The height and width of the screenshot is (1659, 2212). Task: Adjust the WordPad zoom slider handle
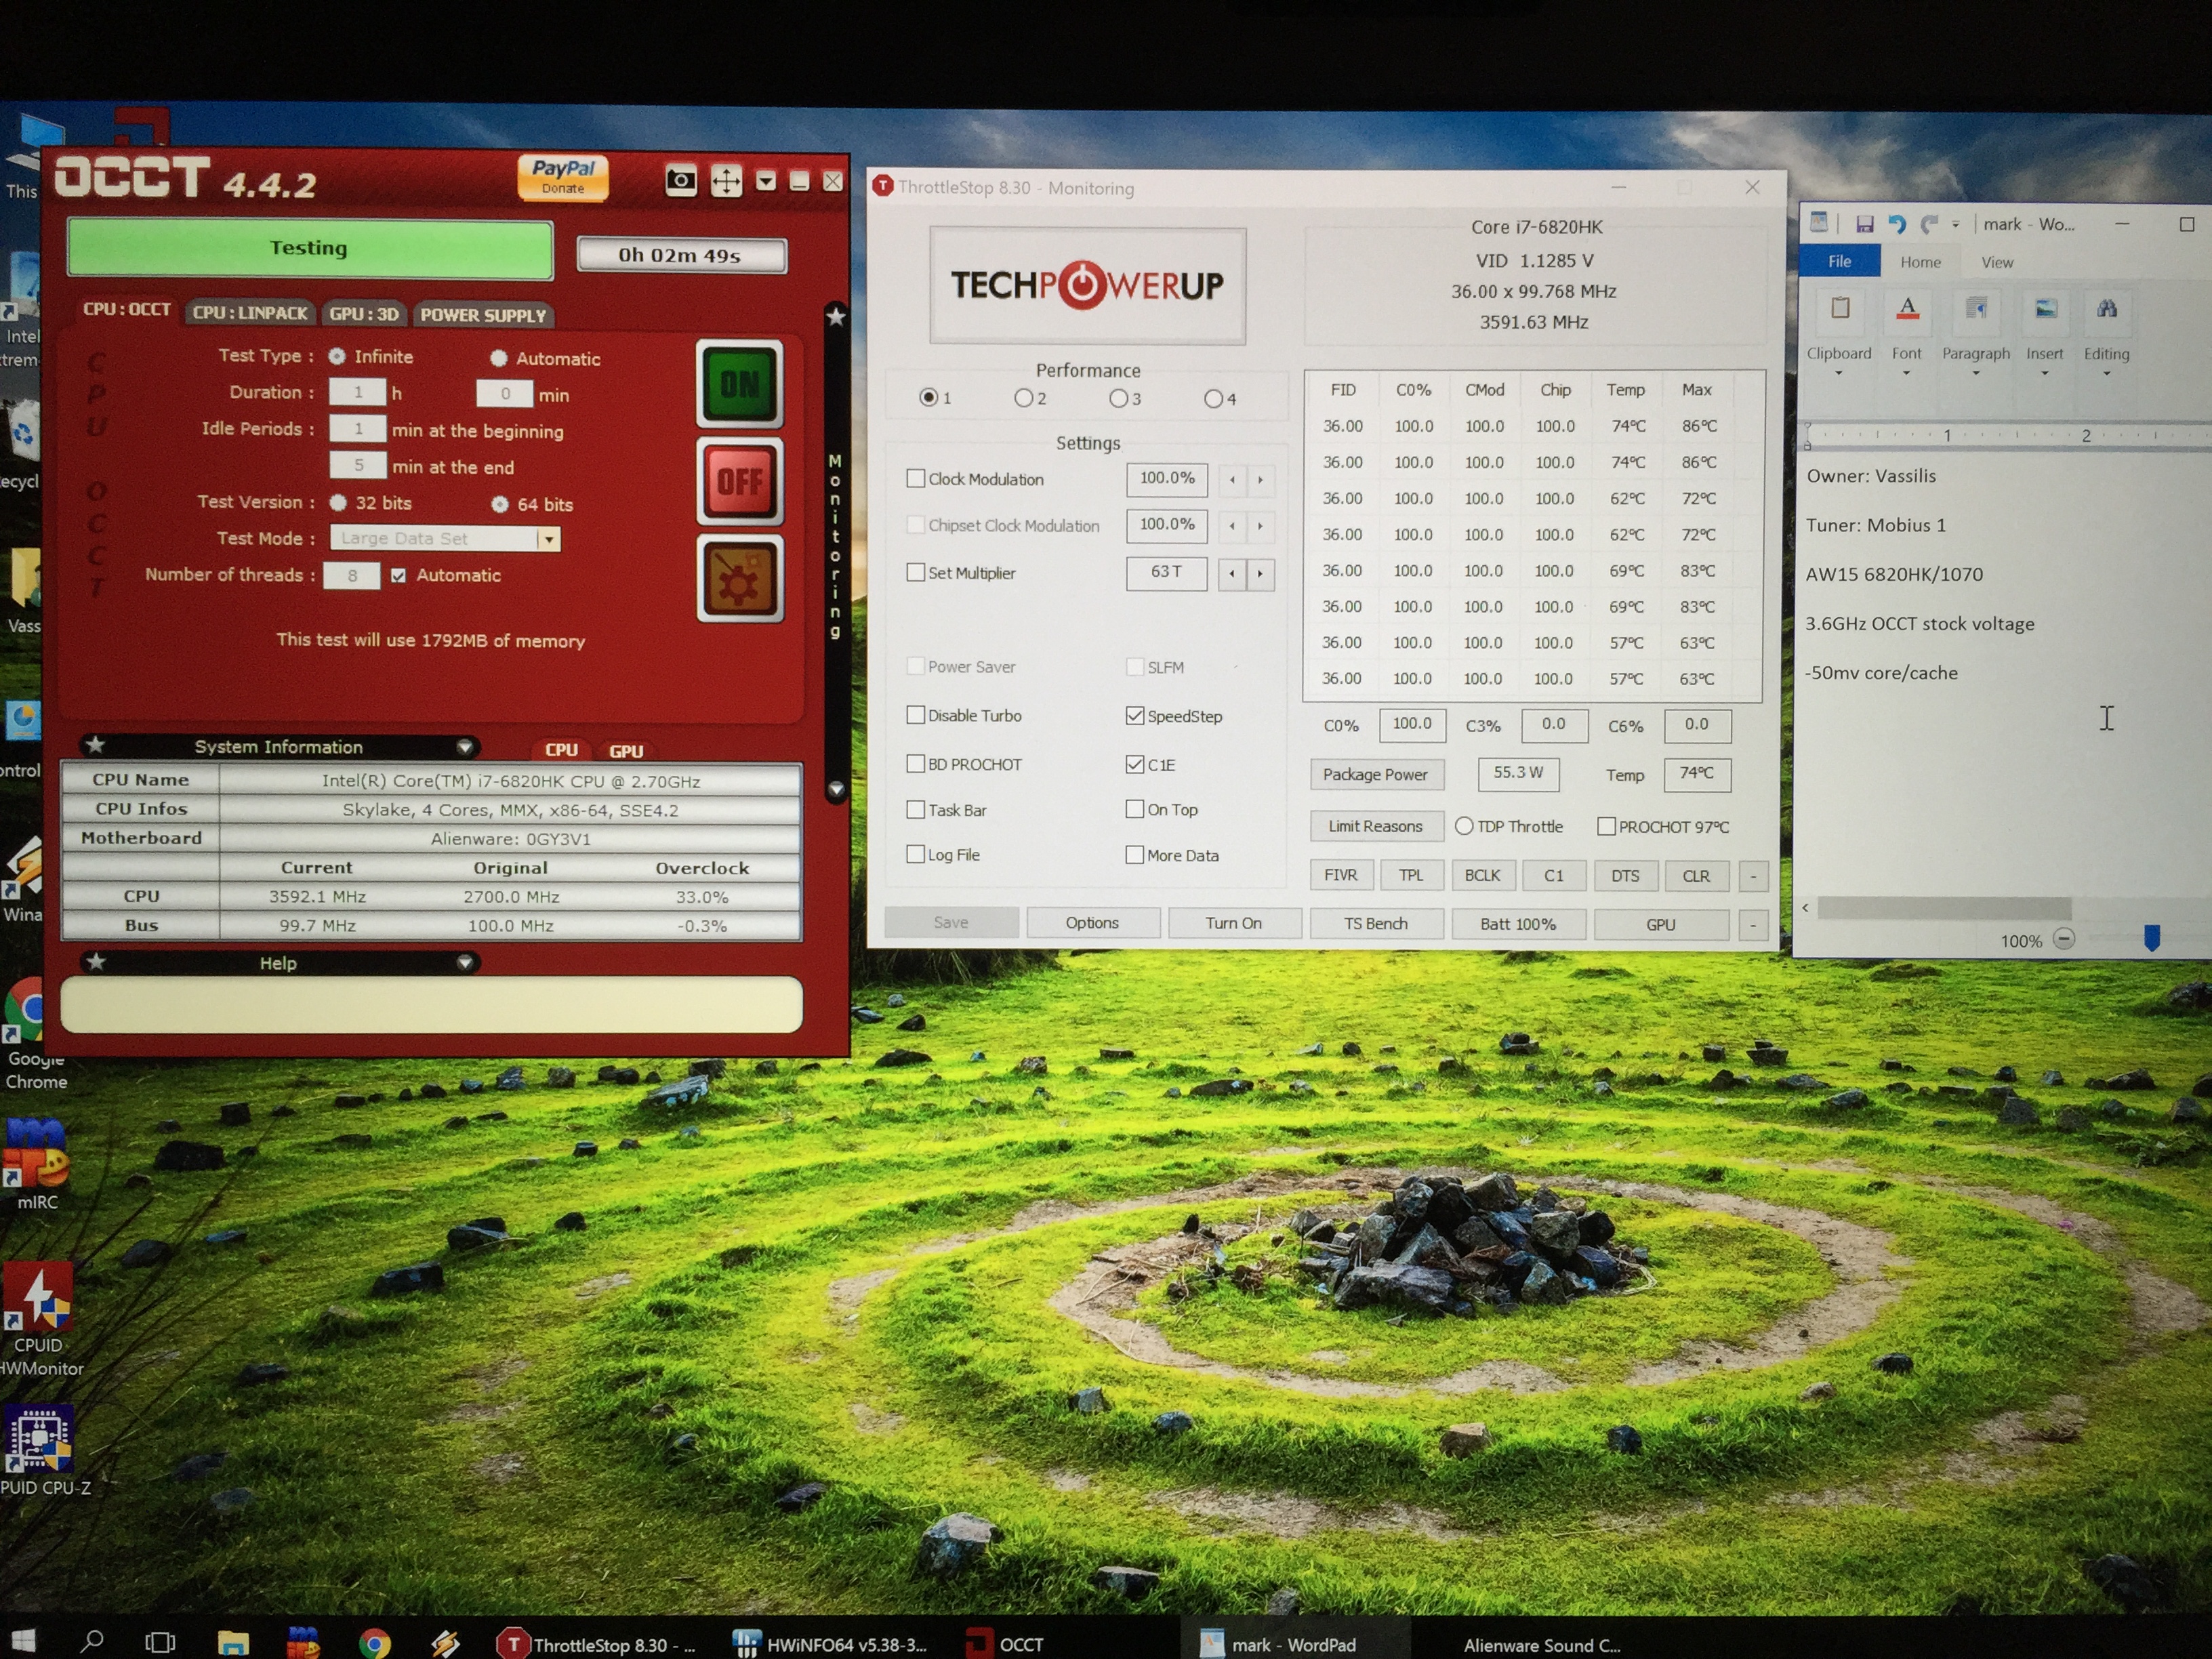[x=2151, y=938]
